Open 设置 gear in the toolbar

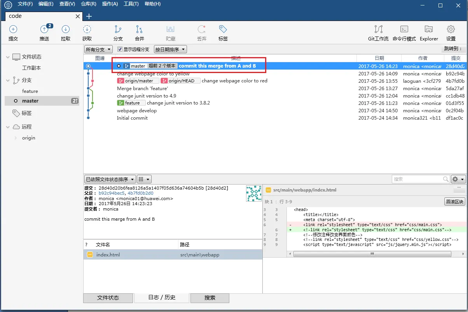click(451, 29)
